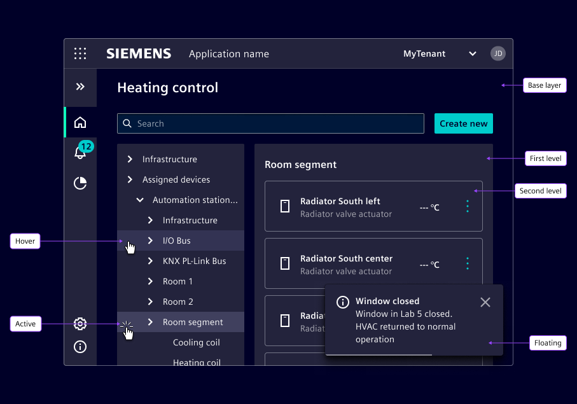Select Room 1 in the tree

(177, 281)
